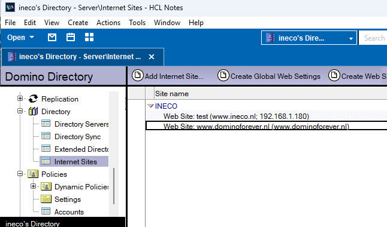This screenshot has width=387, height=227.
Task: Open the File menu
Action: [10, 23]
